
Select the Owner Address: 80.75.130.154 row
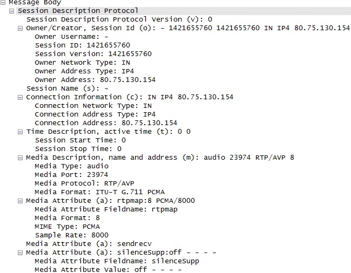(95, 80)
